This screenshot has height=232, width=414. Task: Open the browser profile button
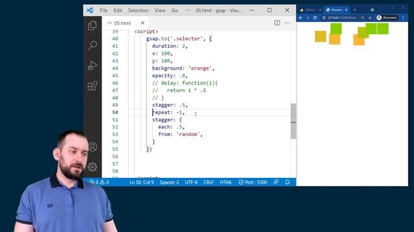pos(387,17)
